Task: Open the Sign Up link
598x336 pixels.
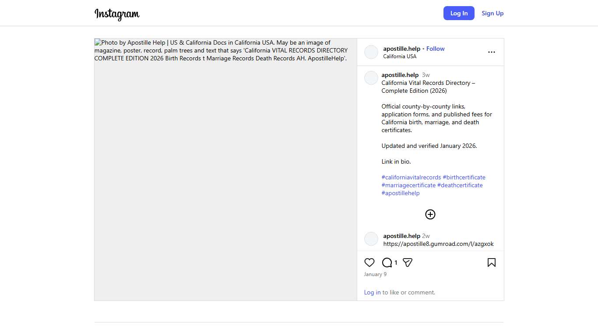Action: click(492, 13)
